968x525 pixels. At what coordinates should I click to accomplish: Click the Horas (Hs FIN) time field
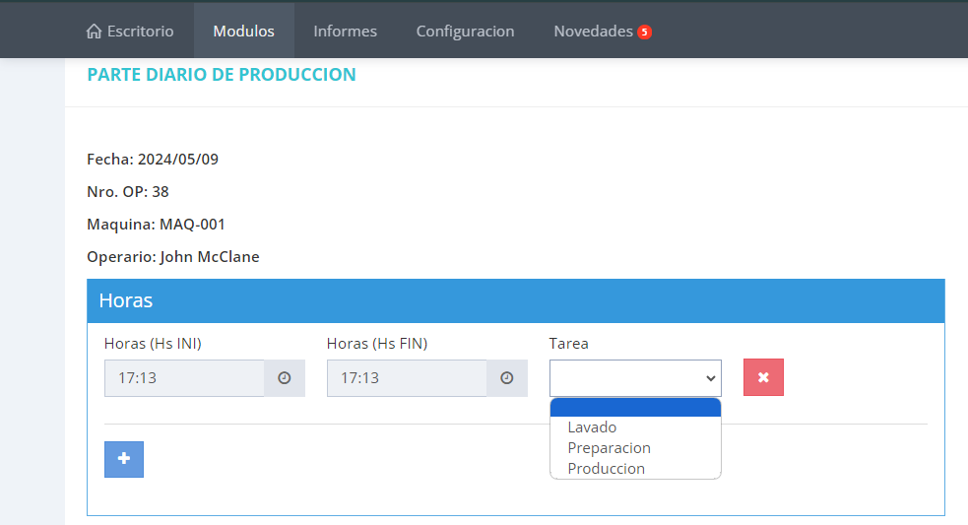click(x=407, y=378)
